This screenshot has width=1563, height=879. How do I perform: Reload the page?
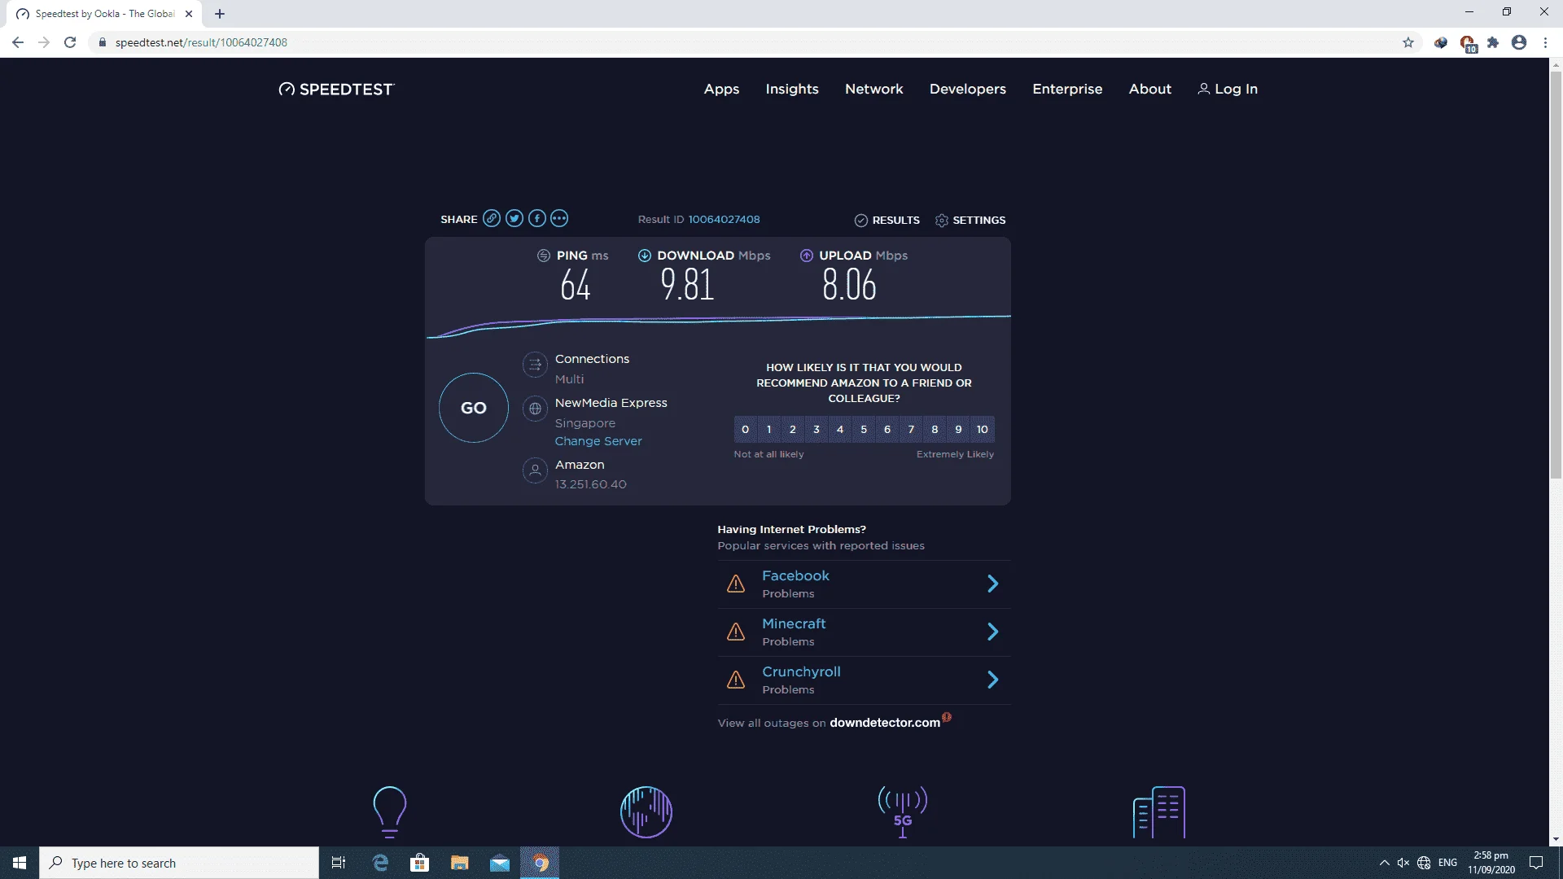pyautogui.click(x=70, y=42)
